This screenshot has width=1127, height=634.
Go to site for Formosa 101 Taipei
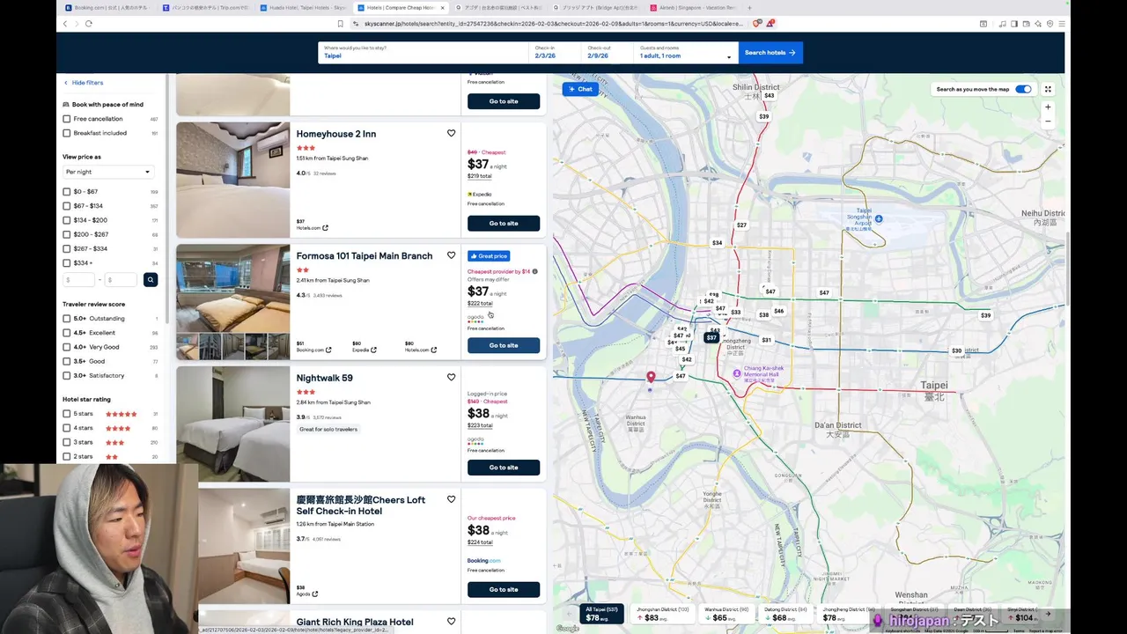click(x=504, y=345)
